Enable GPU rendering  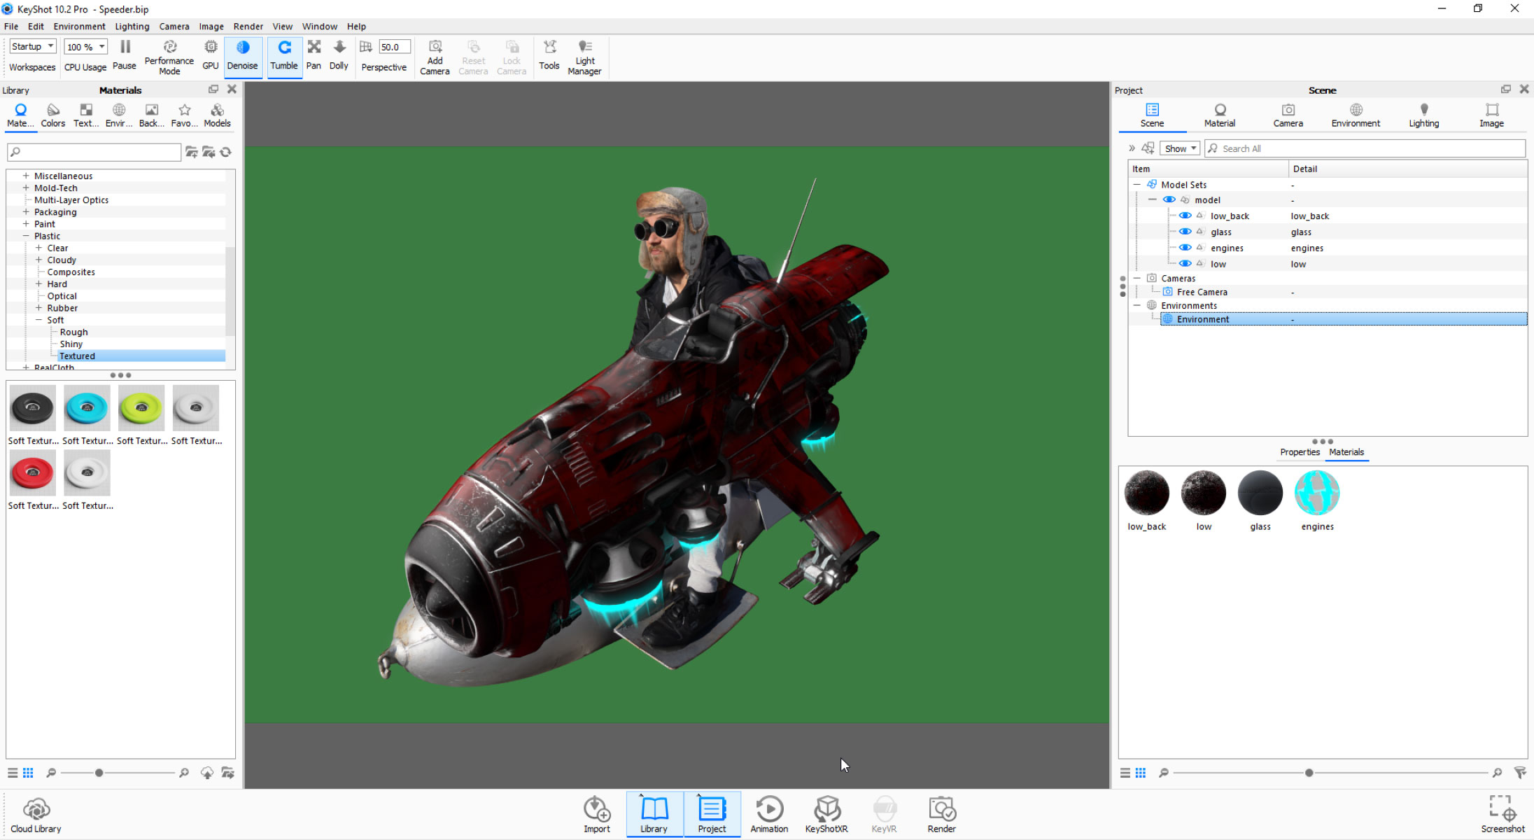pyautogui.click(x=211, y=55)
